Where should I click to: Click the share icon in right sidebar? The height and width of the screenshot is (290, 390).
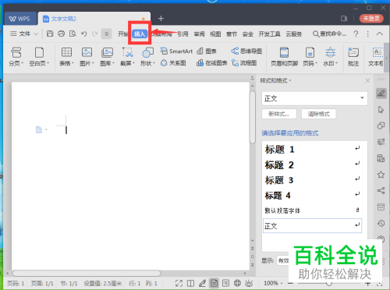click(x=381, y=190)
